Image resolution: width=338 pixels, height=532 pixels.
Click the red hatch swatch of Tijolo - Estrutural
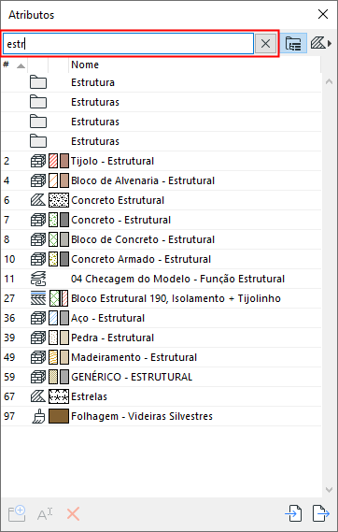[53, 161]
